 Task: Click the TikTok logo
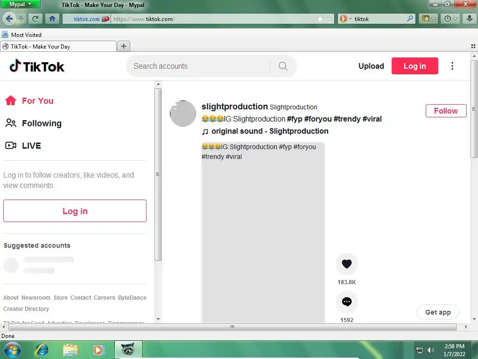tap(37, 66)
